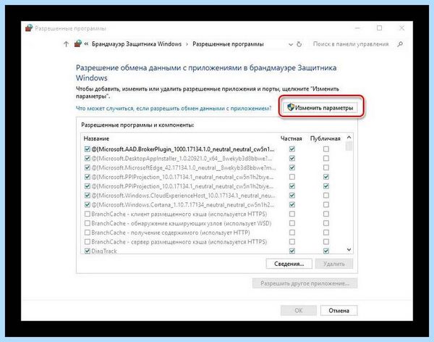Image resolution: width=434 pixels, height=342 pixels.
Task: Toggle Публичная checkbox for DiagTrack row
Action: point(326,251)
